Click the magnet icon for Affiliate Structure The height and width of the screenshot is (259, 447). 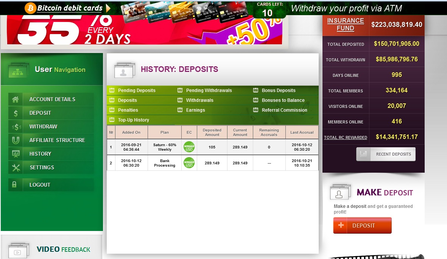(x=16, y=140)
